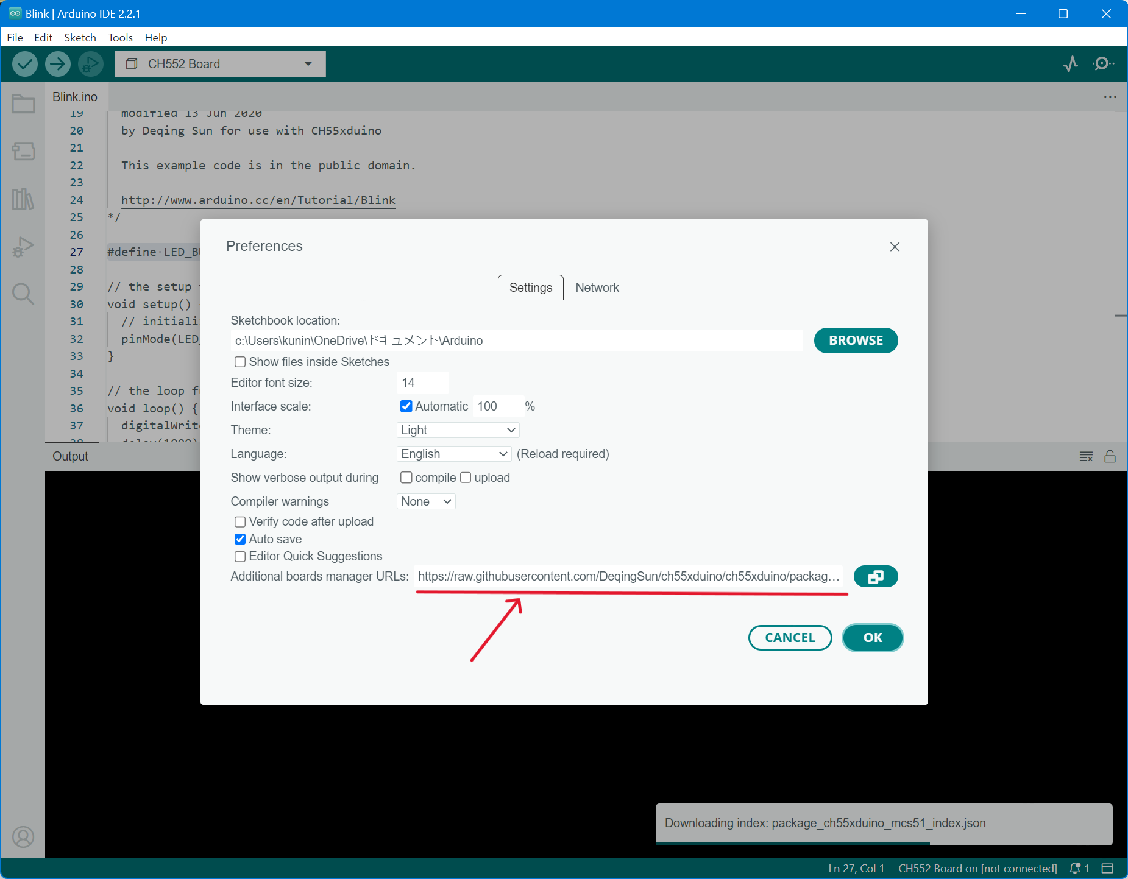The image size is (1128, 879).
Task: Open the Tools menu
Action: 120,37
